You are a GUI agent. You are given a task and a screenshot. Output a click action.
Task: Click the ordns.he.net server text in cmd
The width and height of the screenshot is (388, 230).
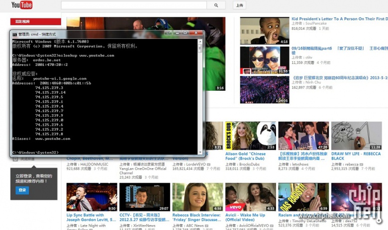pos(47,60)
